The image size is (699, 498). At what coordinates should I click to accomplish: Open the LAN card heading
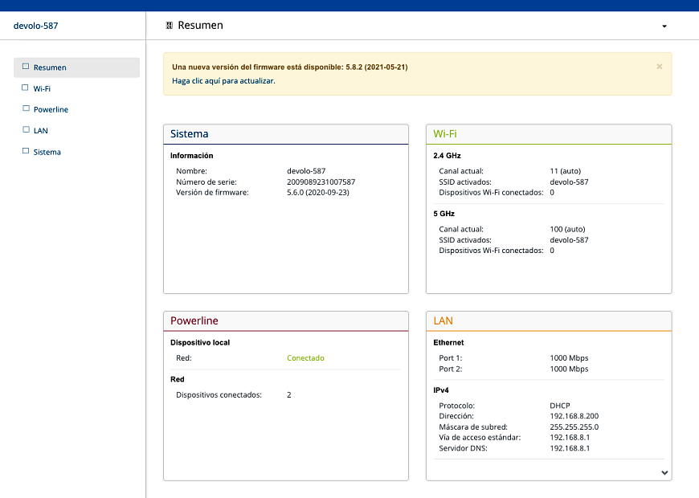444,320
